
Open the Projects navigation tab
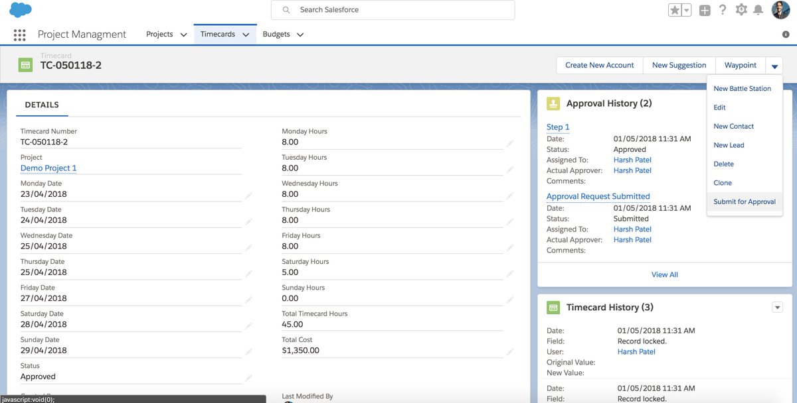point(159,34)
